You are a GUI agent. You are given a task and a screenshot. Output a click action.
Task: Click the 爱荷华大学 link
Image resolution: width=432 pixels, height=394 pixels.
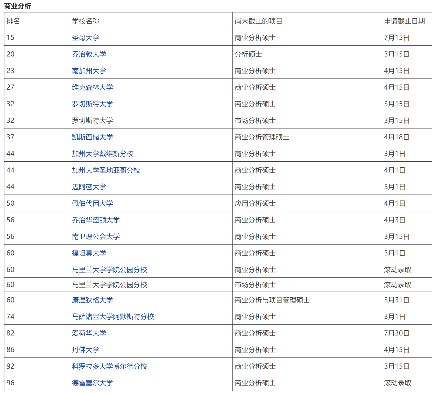coord(89,333)
